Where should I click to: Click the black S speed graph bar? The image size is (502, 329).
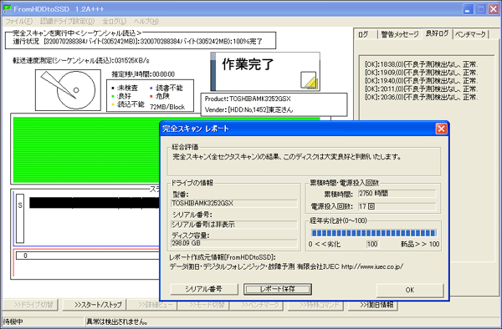(95, 203)
